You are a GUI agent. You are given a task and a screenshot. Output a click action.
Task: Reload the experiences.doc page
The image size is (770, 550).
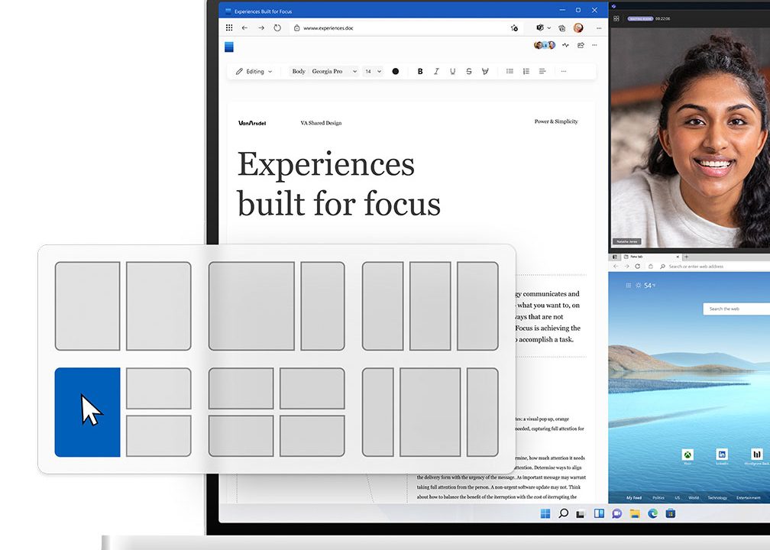(277, 28)
